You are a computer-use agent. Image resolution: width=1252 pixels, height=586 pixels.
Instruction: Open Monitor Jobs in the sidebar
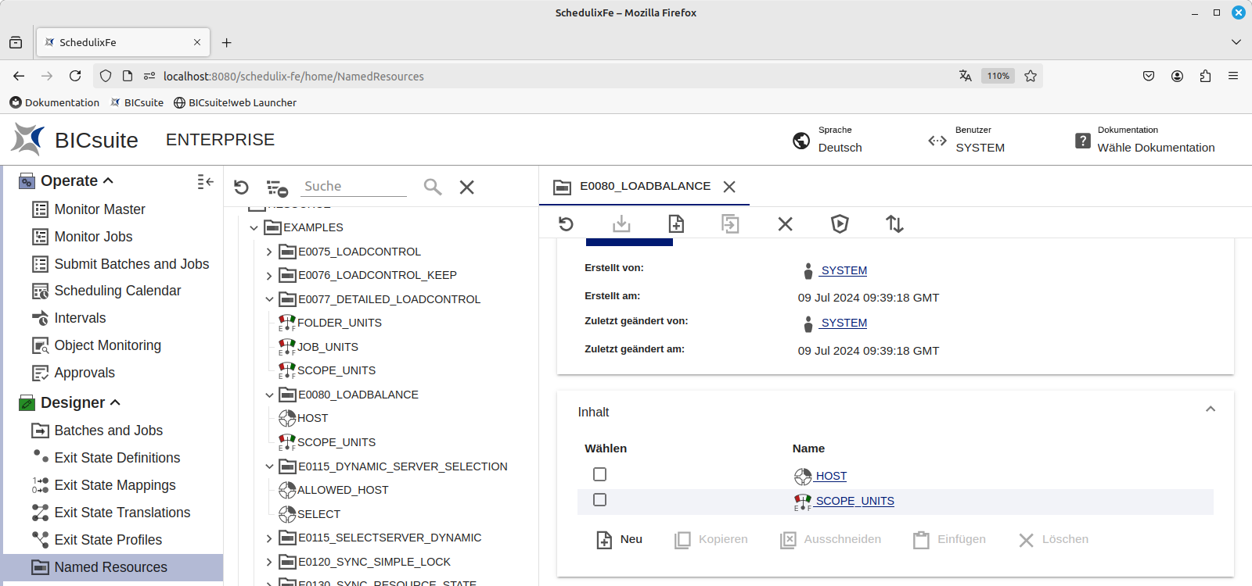tap(93, 237)
